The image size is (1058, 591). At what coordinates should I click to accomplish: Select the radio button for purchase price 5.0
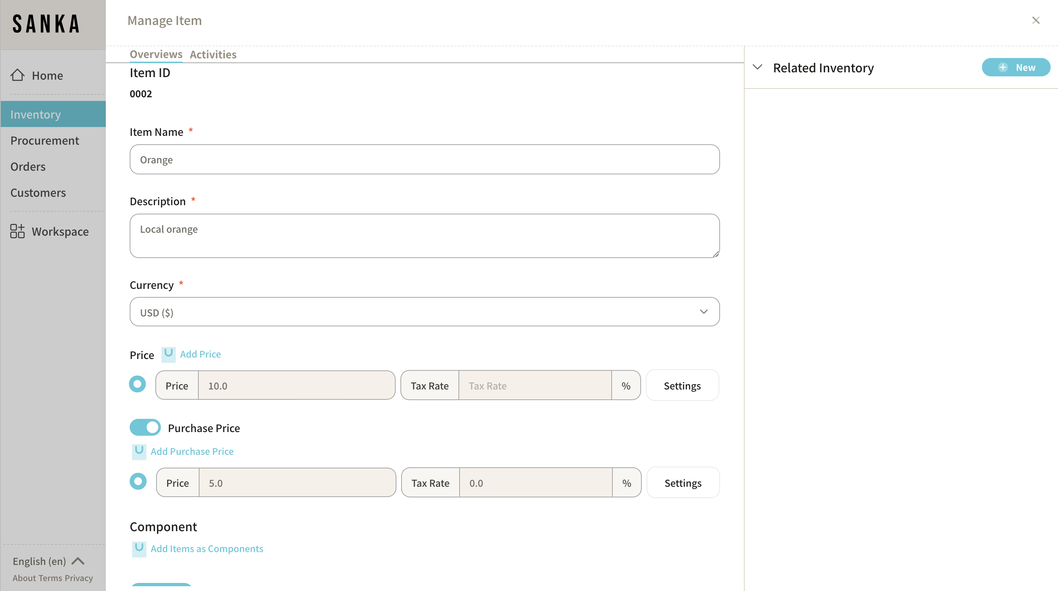pos(138,481)
